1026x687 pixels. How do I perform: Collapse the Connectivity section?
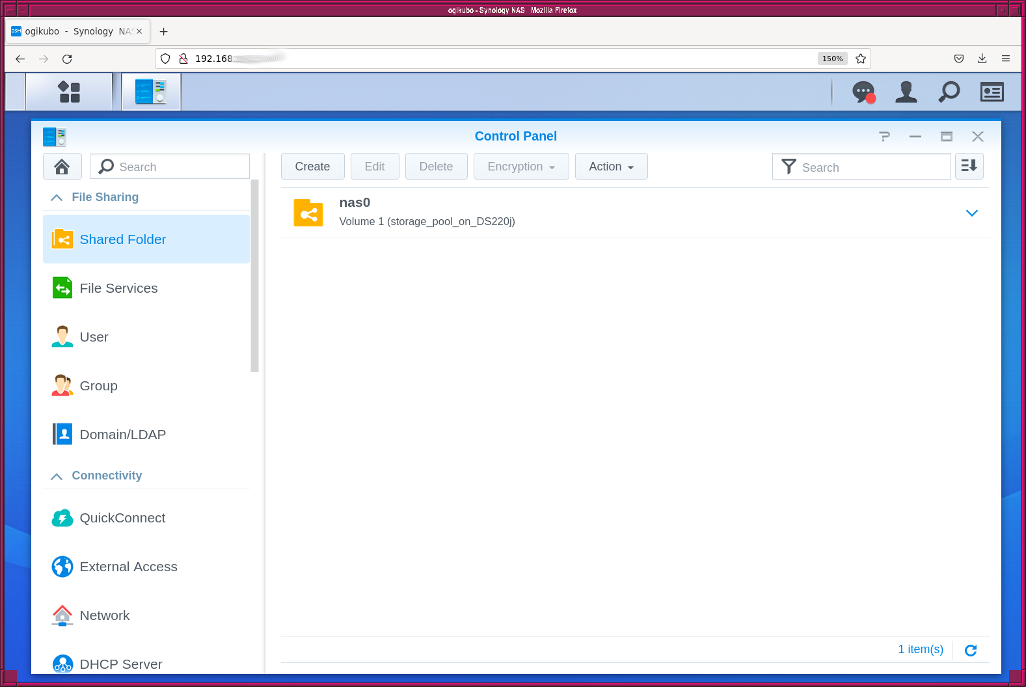(57, 476)
